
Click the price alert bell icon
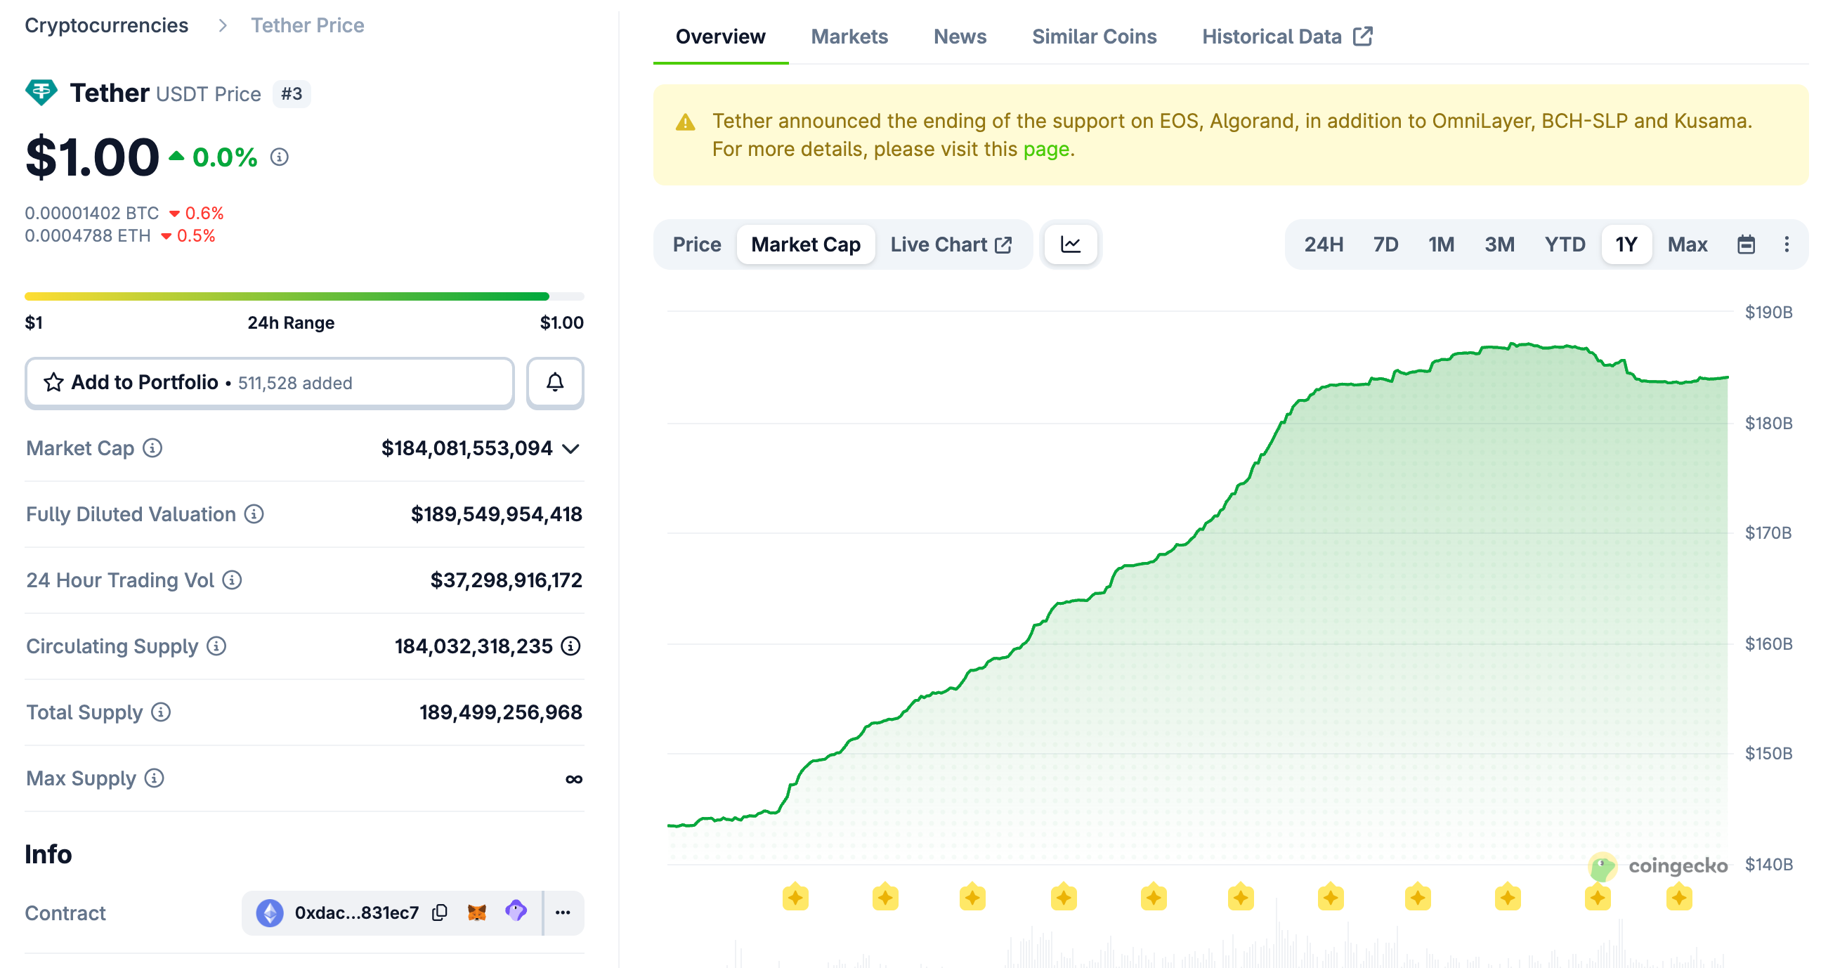555,383
